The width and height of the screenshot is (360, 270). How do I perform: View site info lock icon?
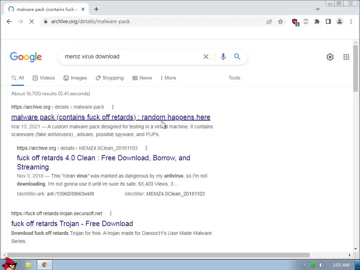click(x=46, y=21)
